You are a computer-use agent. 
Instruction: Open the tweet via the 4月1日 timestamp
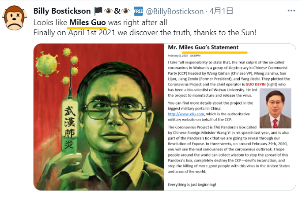[x=221, y=11]
